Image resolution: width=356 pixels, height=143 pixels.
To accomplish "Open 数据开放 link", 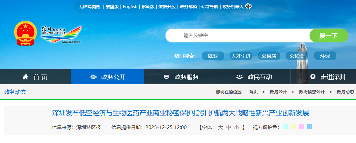I will tap(167, 7).
